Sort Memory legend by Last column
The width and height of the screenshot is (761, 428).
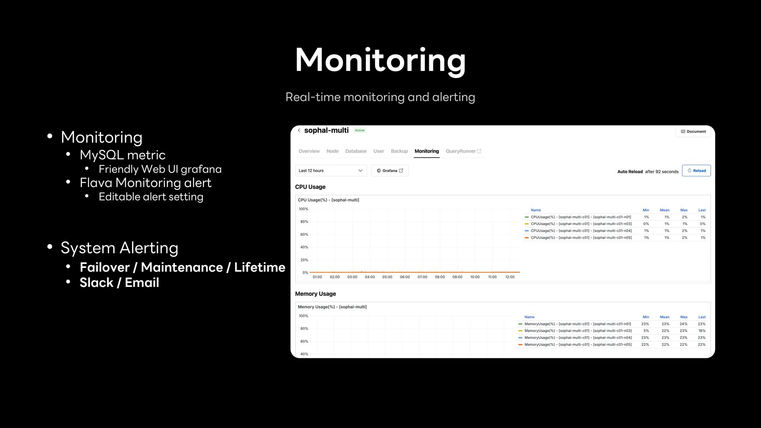(x=702, y=317)
